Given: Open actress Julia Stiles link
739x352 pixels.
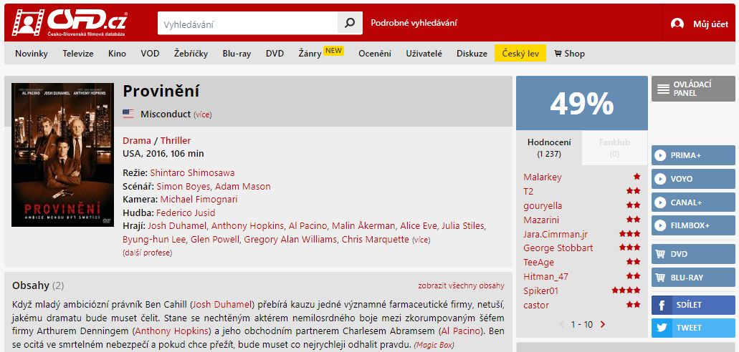Looking at the screenshot, I should click(x=463, y=226).
